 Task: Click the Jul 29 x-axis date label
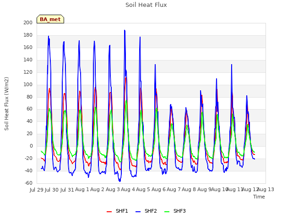(37, 190)
